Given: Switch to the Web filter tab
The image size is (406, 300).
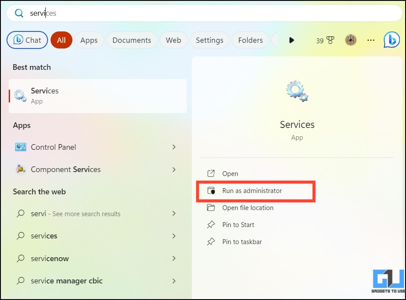Looking at the screenshot, I should [174, 40].
